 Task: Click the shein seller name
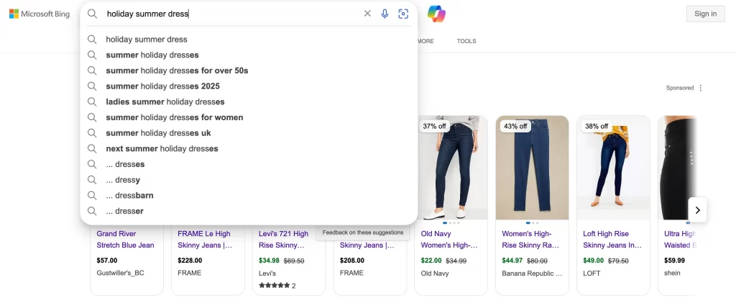[672, 273]
